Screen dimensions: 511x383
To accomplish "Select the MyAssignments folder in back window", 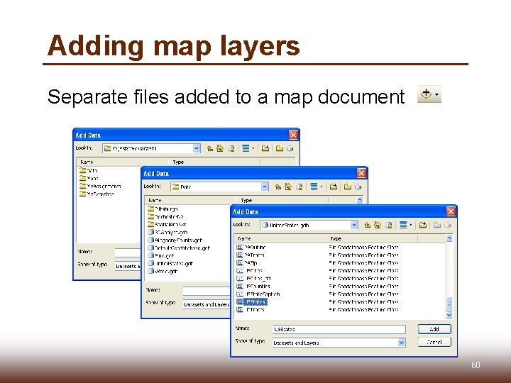I will coord(100,186).
